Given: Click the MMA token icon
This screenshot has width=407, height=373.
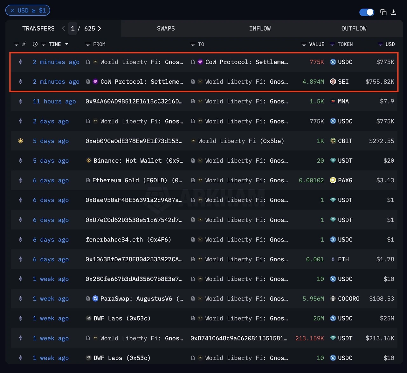Looking at the screenshot, I should click(333, 102).
